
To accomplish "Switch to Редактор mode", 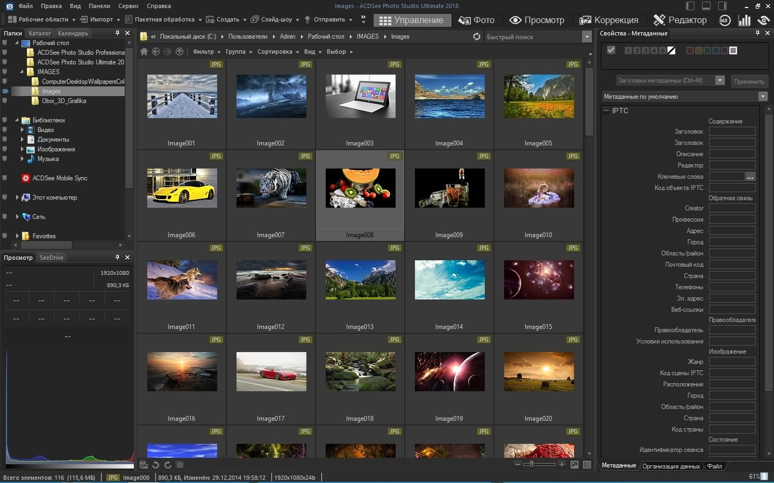I will (x=680, y=20).
